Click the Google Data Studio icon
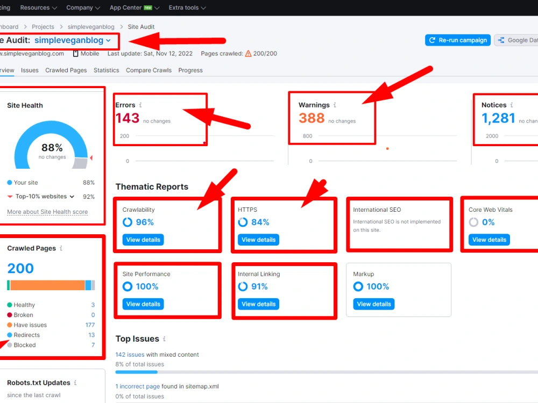 point(501,40)
